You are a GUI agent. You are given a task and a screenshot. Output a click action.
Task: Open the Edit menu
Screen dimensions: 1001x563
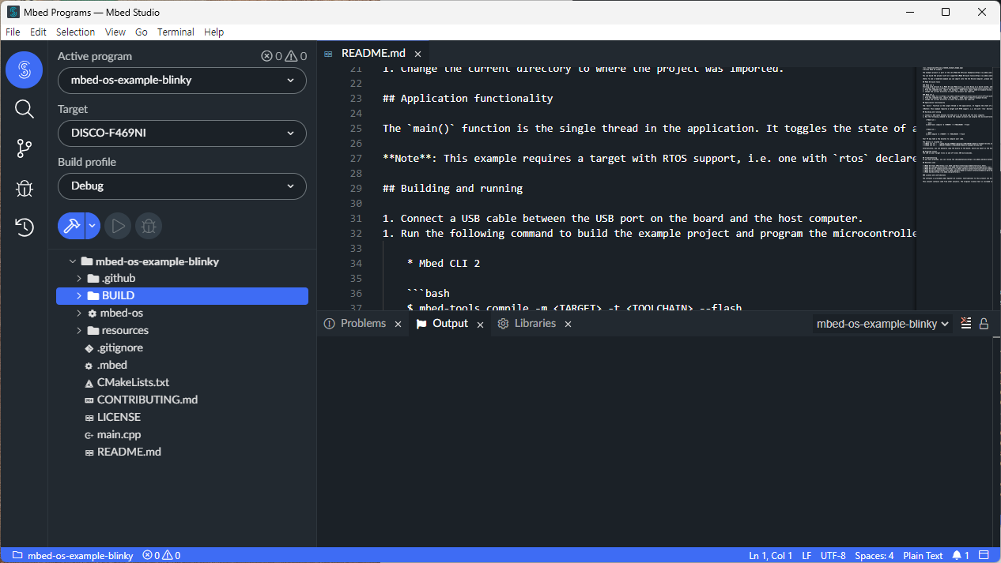pyautogui.click(x=38, y=32)
